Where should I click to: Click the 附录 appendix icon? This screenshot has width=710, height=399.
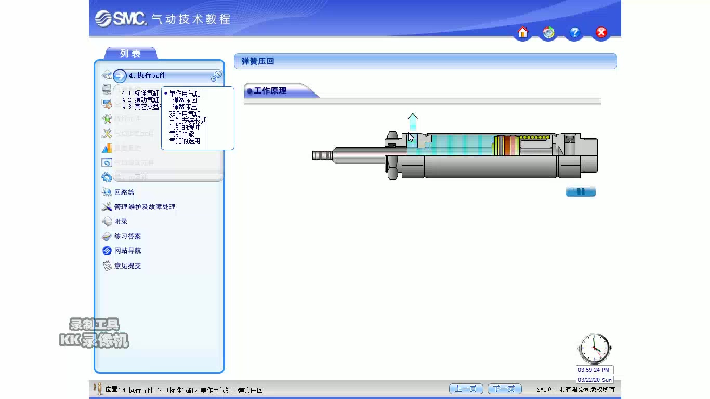pyautogui.click(x=107, y=221)
